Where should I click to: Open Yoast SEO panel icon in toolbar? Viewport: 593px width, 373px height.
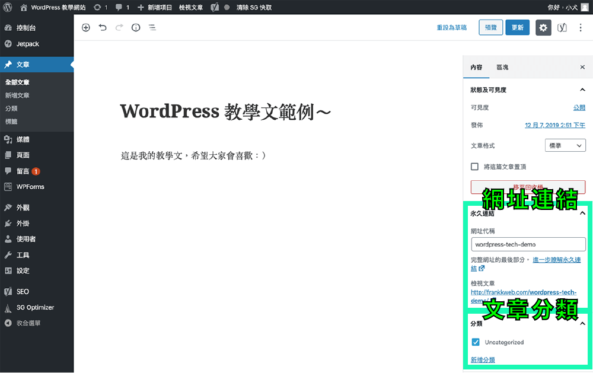tap(562, 27)
